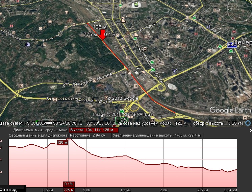Viewport: 252px width, 192px height.
Task: Close the elevation profile panel
Action: click(251, 130)
